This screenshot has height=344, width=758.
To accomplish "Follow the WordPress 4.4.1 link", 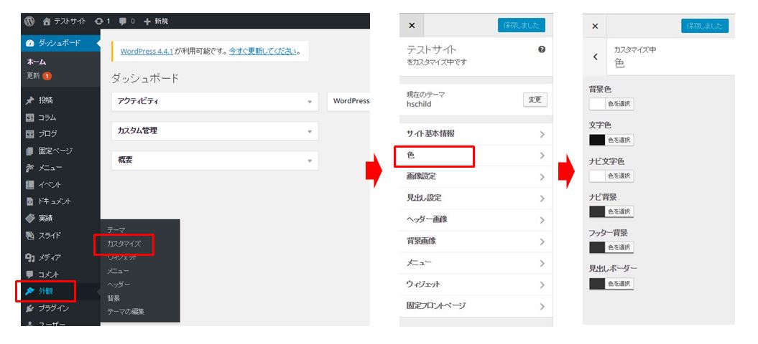I will tap(147, 51).
